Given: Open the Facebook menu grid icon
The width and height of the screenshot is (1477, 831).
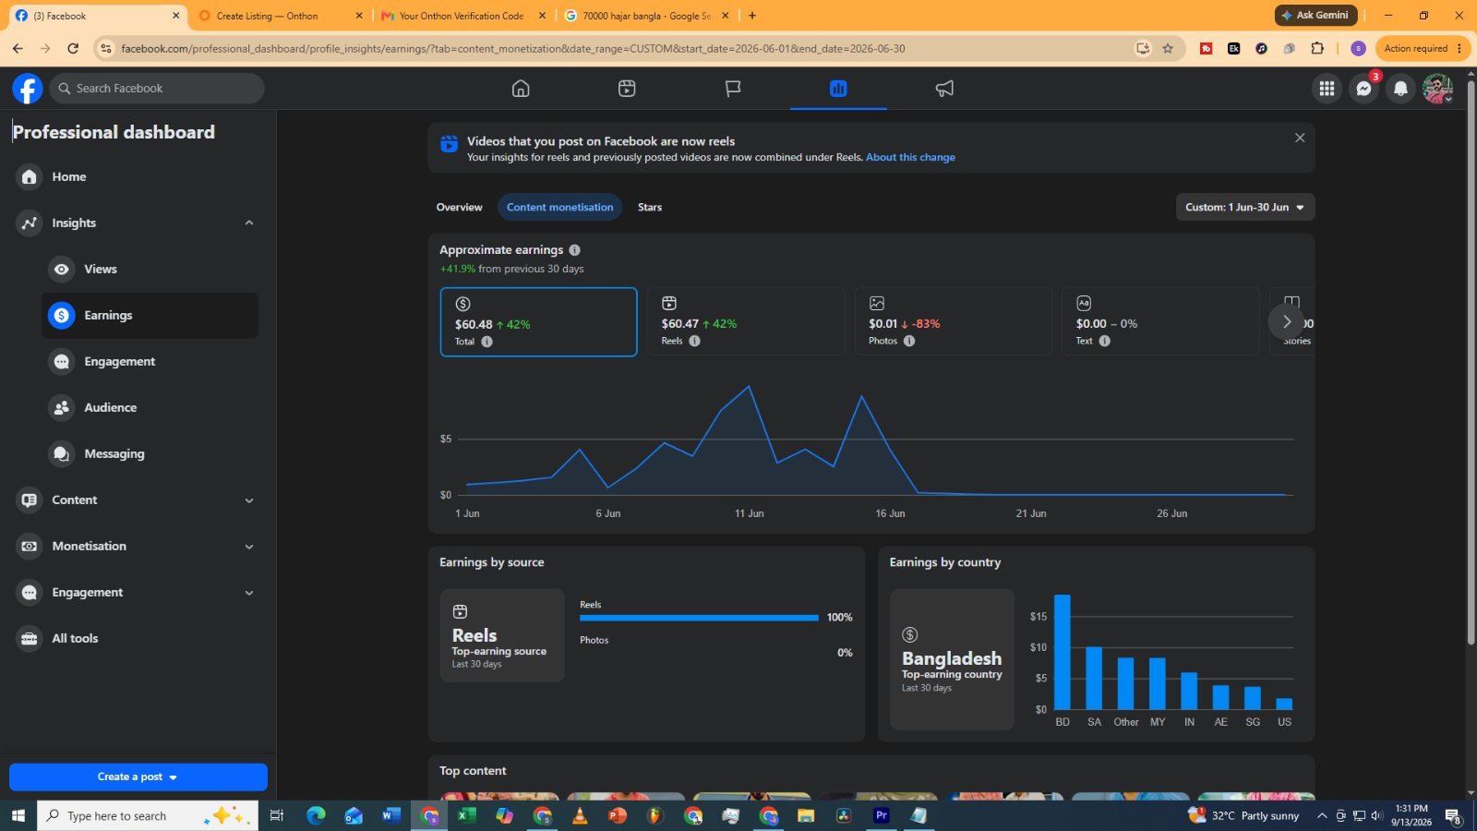Looking at the screenshot, I should pyautogui.click(x=1327, y=89).
